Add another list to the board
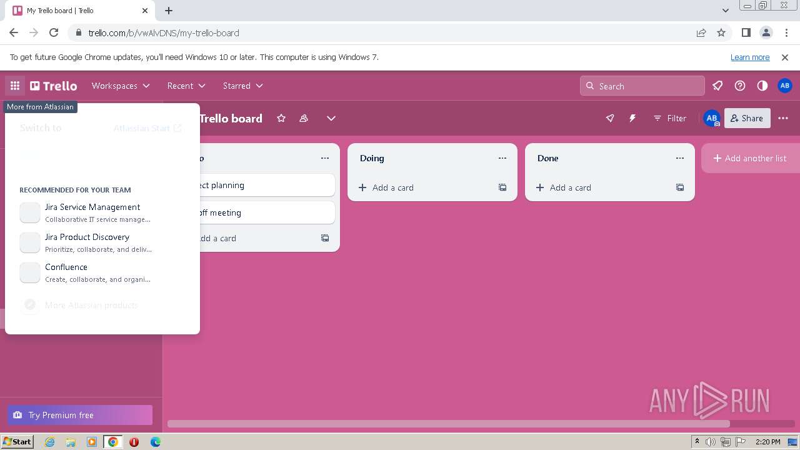The height and width of the screenshot is (450, 800). click(x=751, y=158)
